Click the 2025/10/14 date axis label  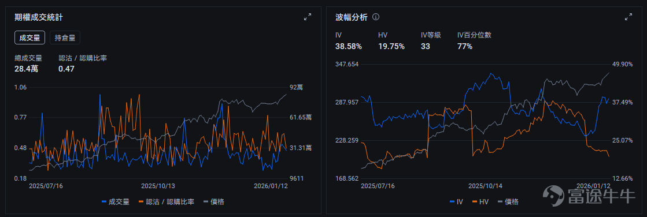pos(485,186)
